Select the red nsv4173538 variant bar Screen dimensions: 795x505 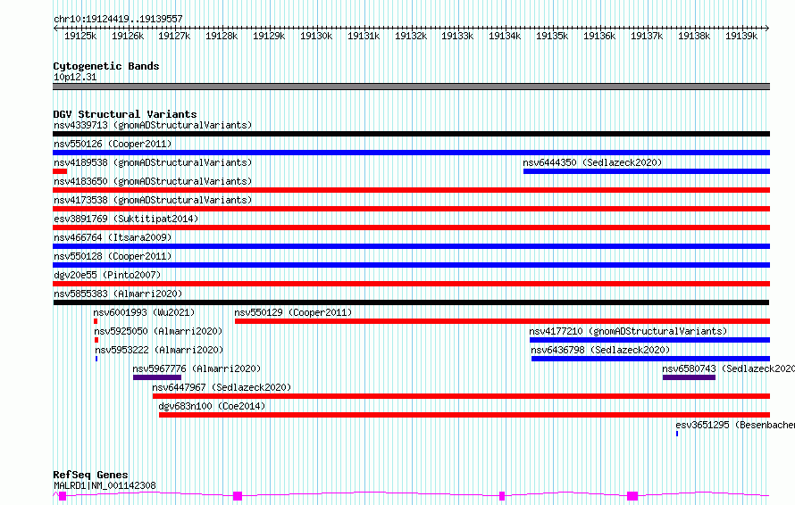411,209
